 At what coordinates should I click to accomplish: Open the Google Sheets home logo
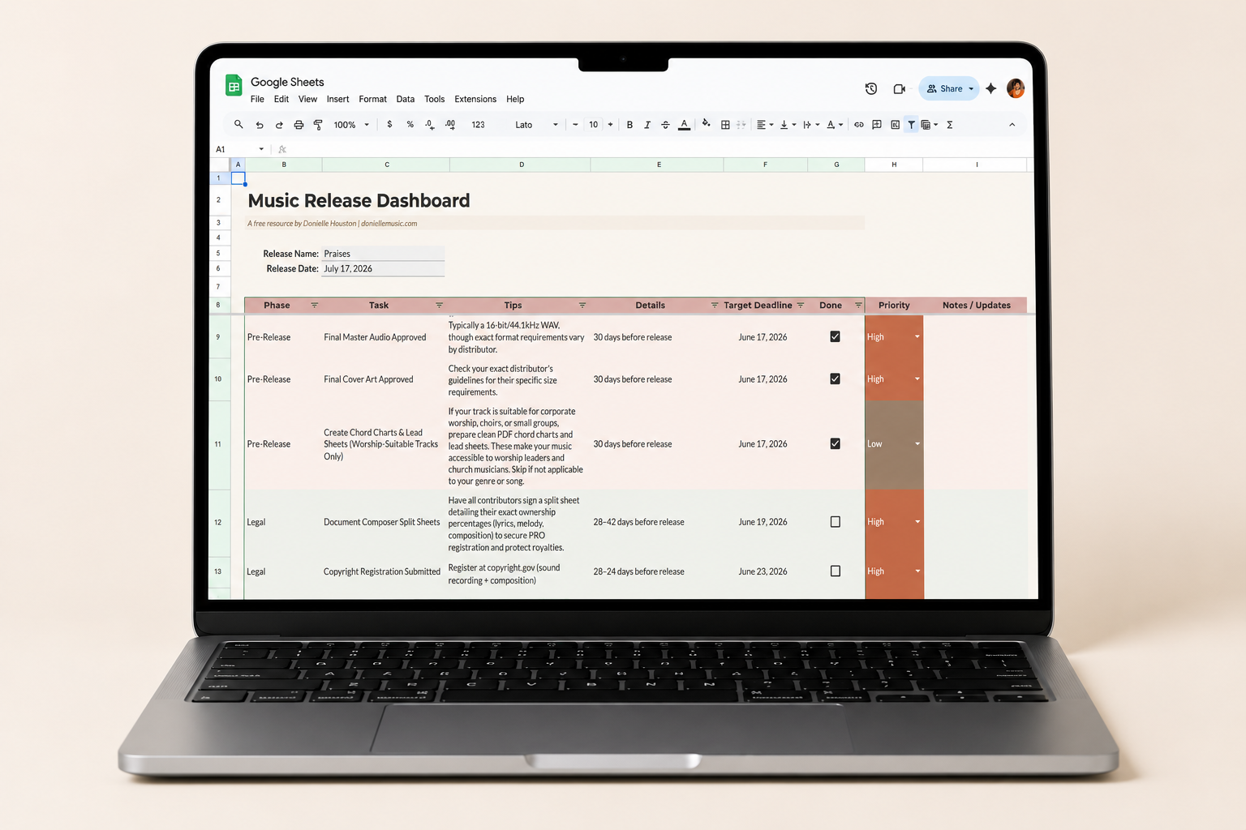click(234, 86)
